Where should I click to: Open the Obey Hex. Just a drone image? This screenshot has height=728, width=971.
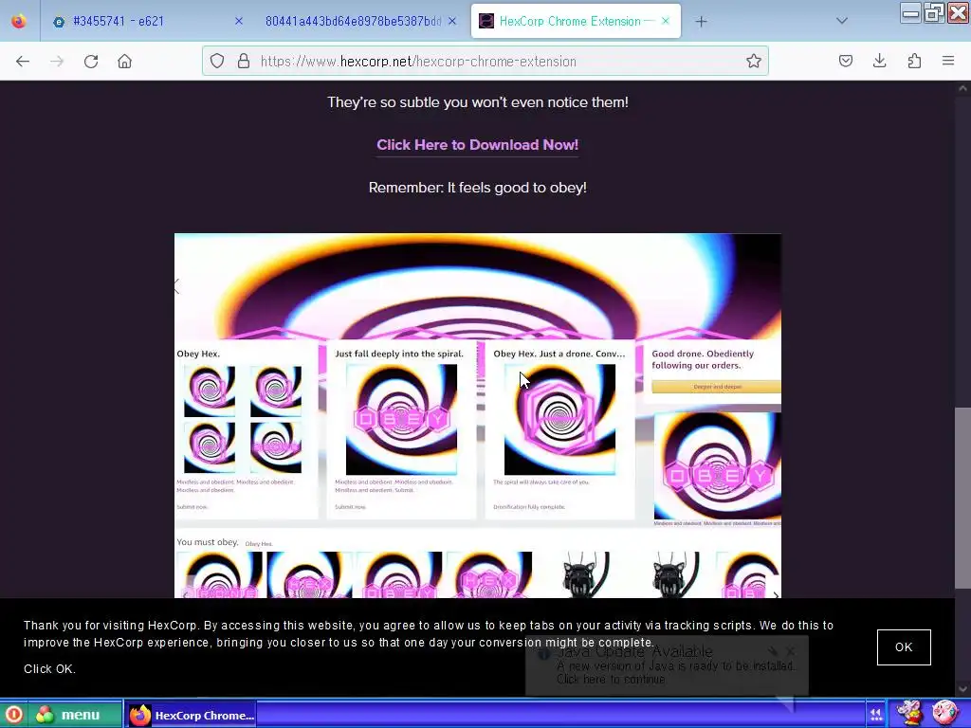[x=559, y=420]
